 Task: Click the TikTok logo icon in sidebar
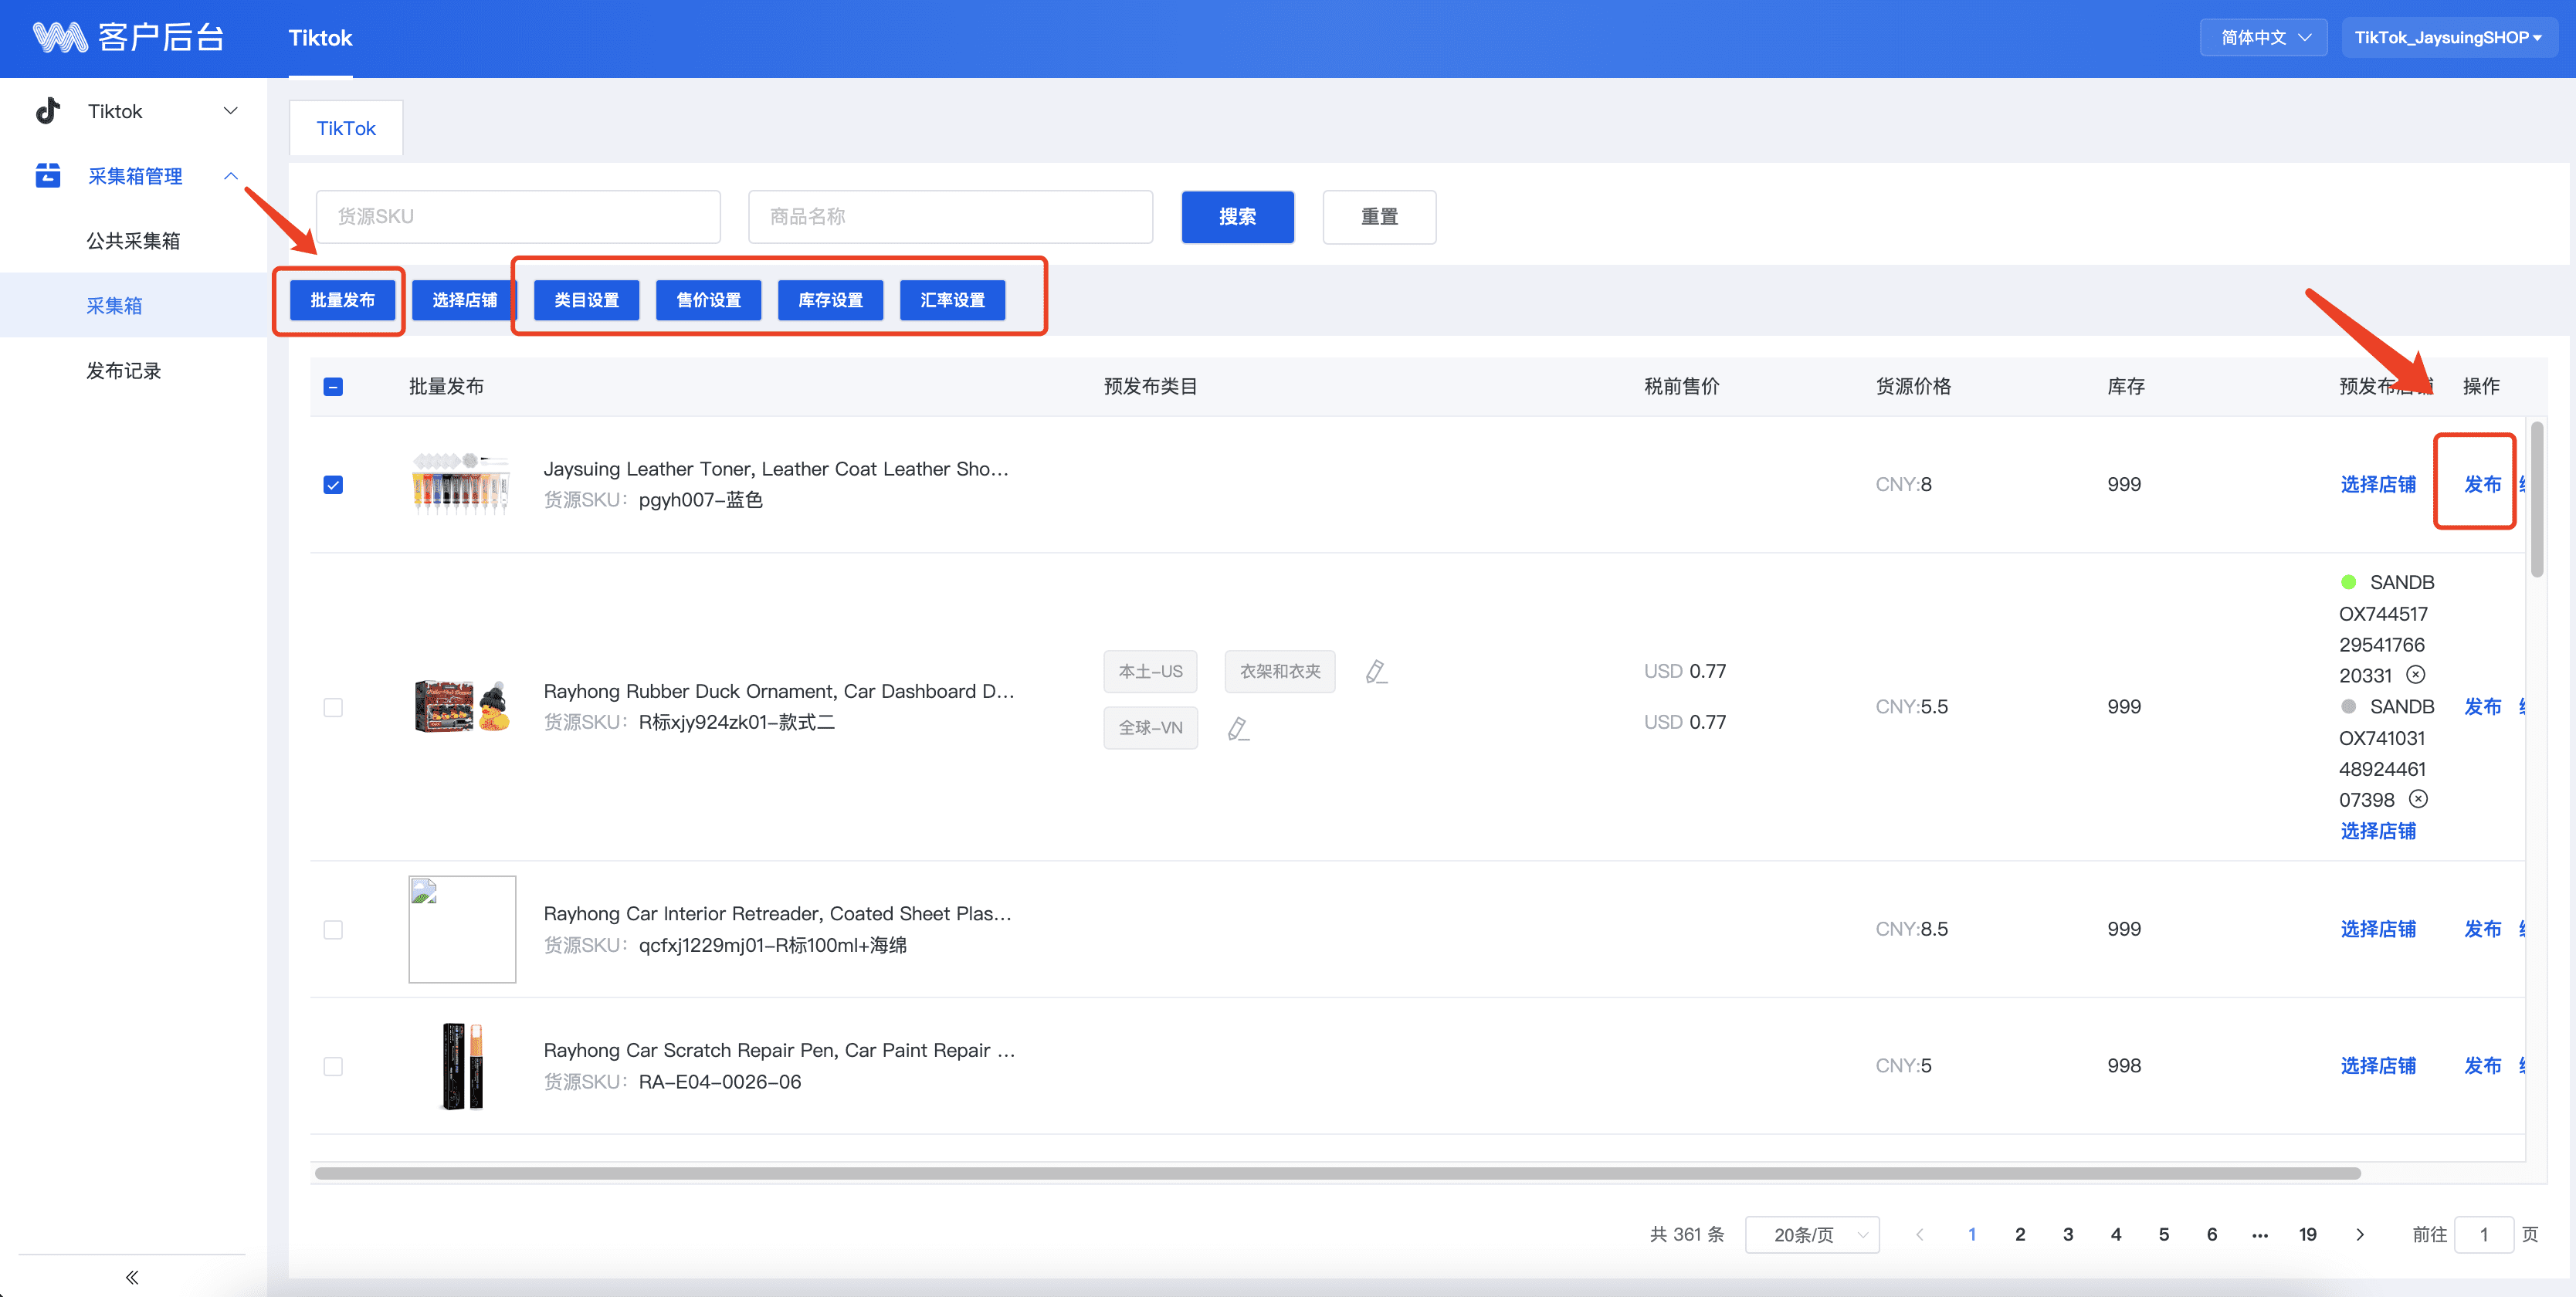[48, 111]
